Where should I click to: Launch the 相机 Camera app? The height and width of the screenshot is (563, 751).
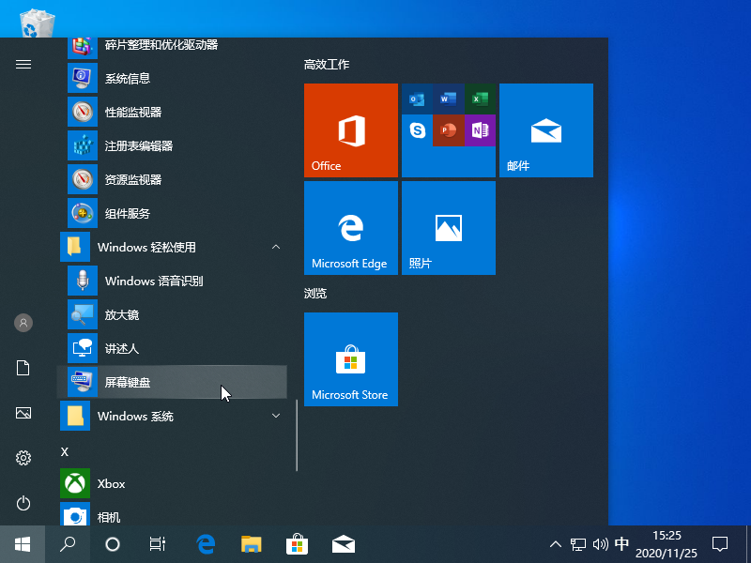tap(111, 516)
